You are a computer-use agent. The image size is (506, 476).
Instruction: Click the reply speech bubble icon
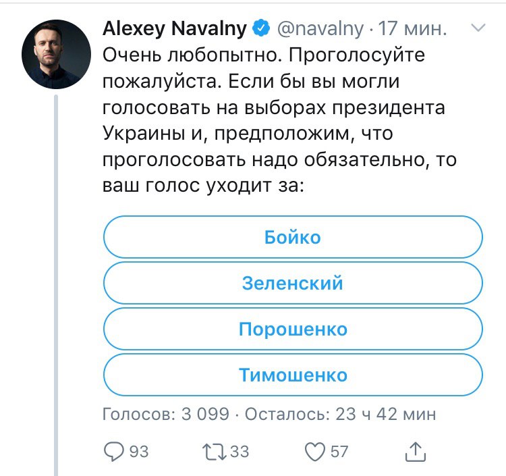pos(113,452)
